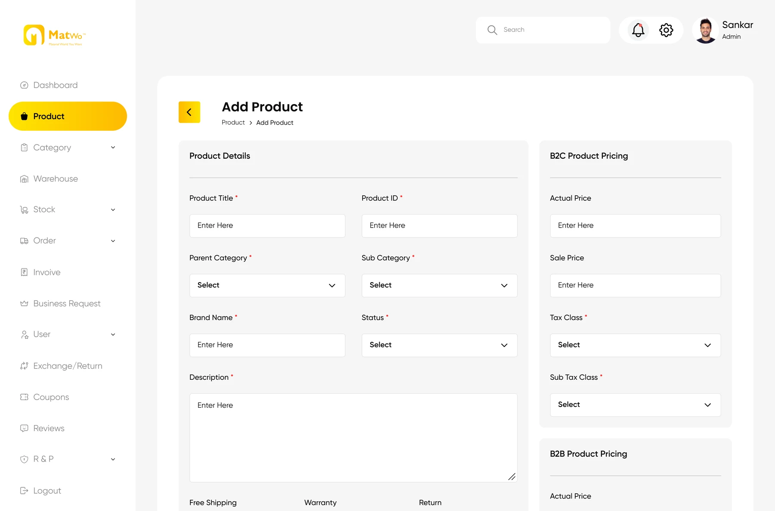The image size is (775, 511).
Task: Click the MatWo logo
Action: point(55,35)
